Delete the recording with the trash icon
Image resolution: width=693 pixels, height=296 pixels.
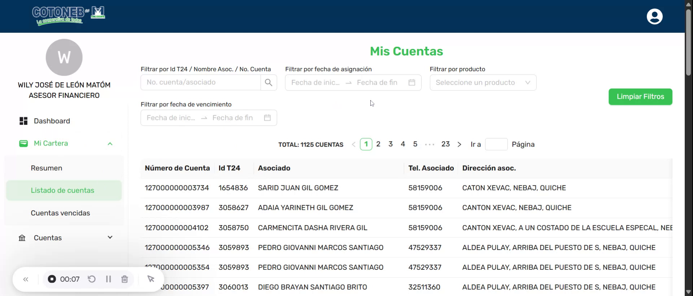click(x=125, y=279)
